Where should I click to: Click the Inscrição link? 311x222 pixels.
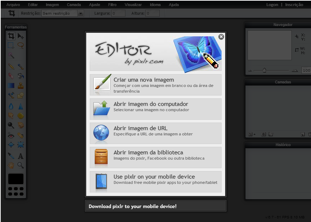pos(294,5)
